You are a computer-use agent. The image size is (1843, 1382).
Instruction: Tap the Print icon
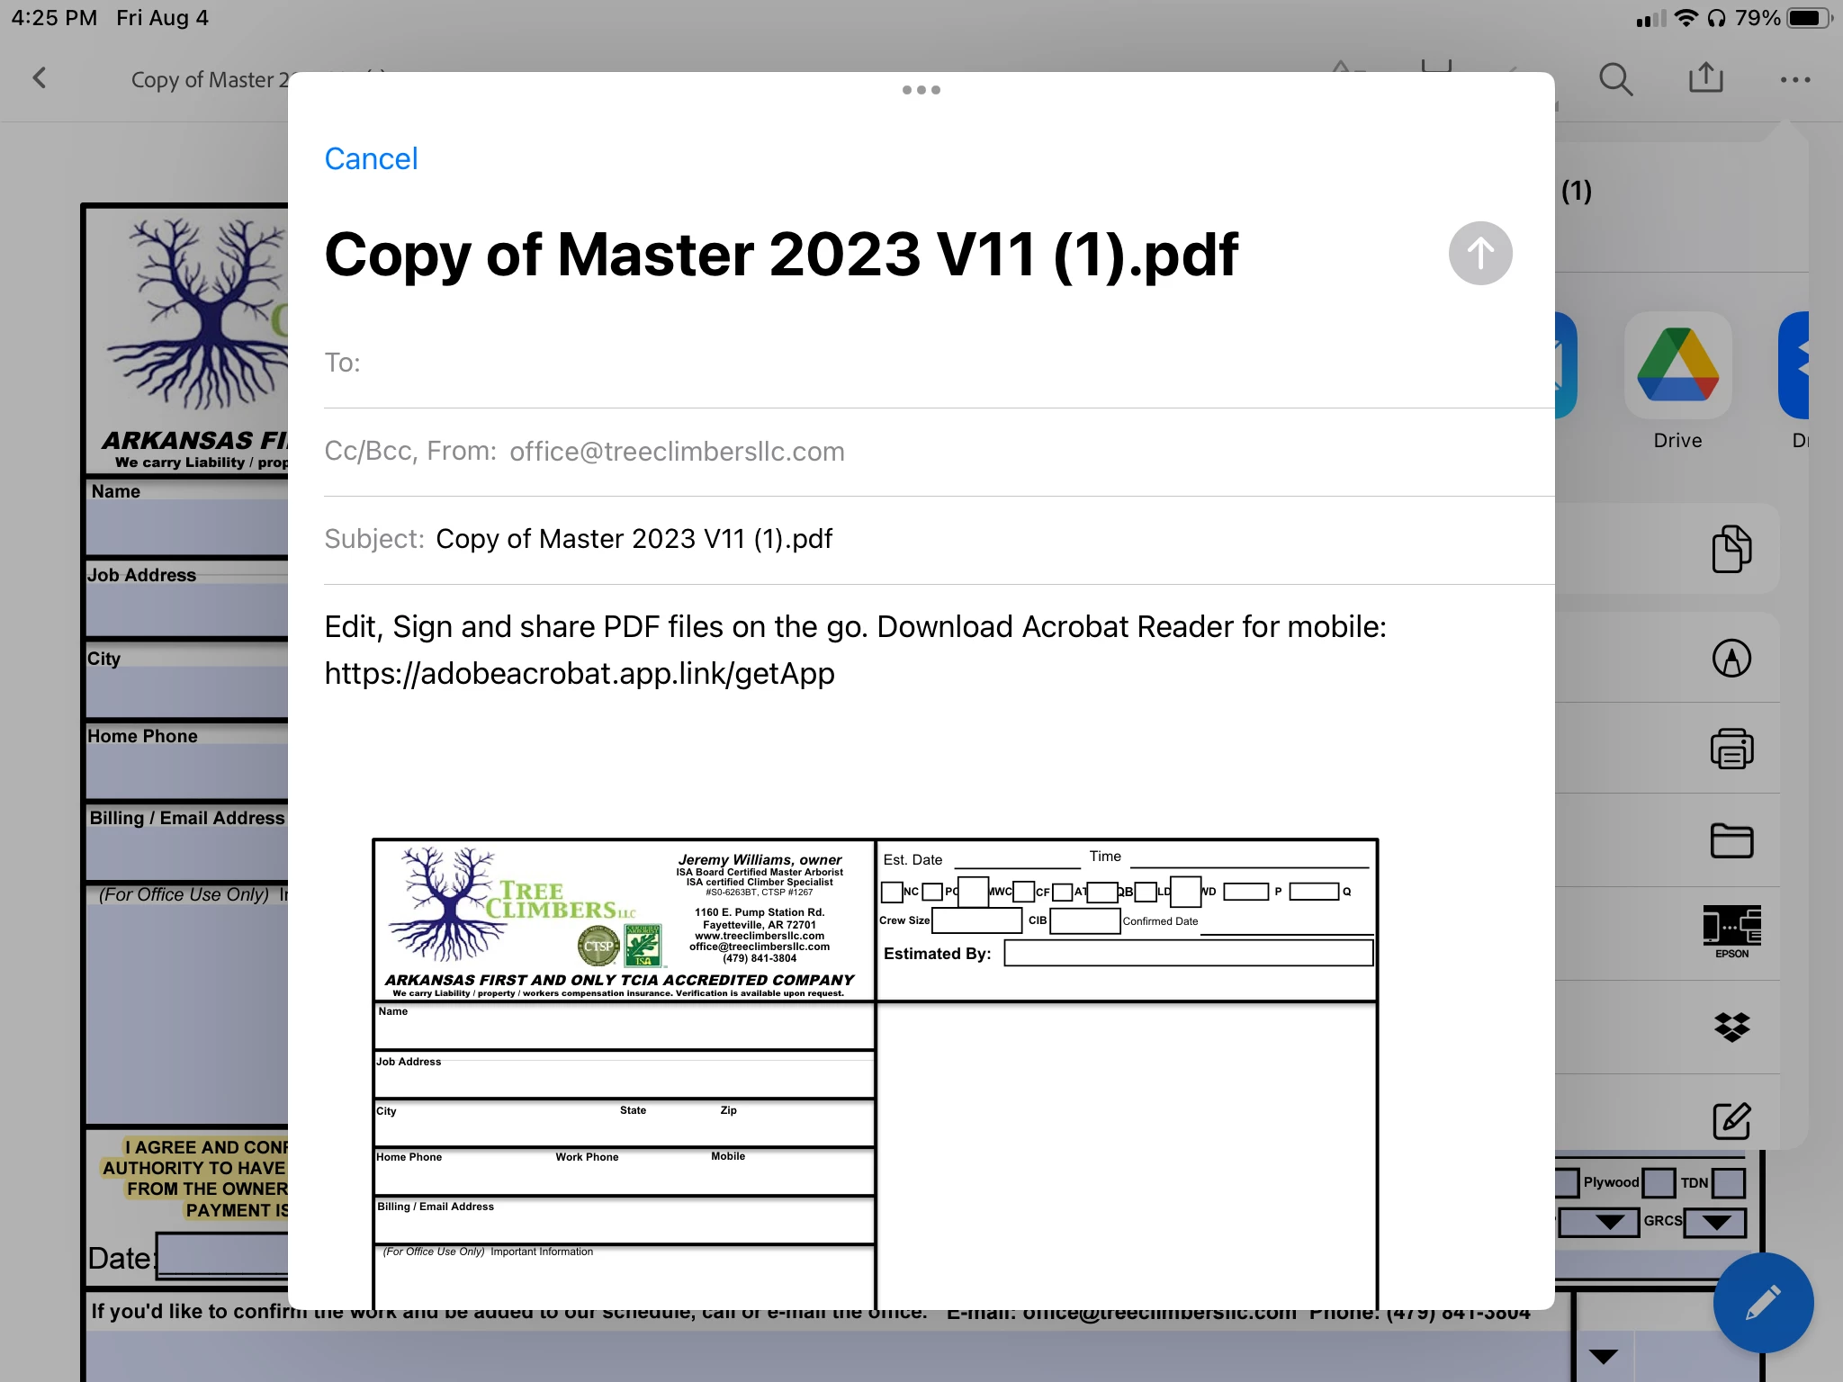point(1731,749)
